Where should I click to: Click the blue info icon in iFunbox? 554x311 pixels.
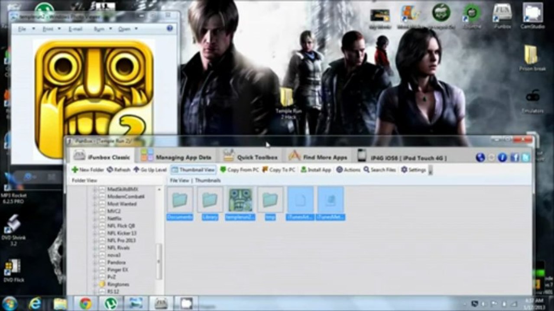[x=502, y=157]
